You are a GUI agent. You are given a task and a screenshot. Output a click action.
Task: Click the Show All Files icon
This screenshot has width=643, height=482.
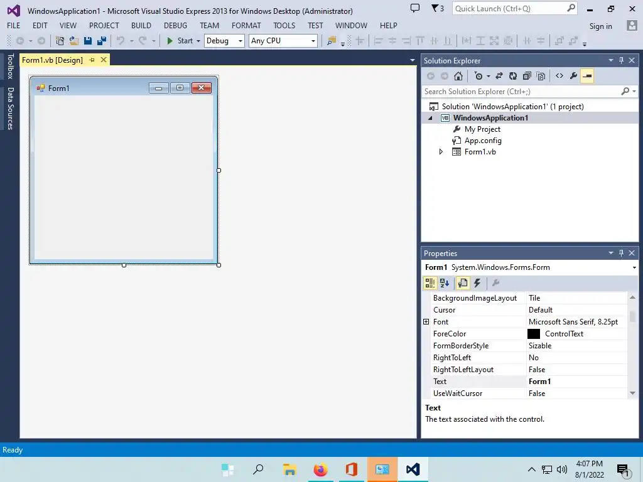point(541,76)
